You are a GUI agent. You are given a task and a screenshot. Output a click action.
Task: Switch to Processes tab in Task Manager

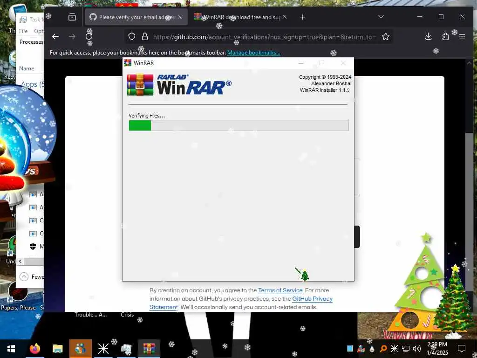pos(31,41)
